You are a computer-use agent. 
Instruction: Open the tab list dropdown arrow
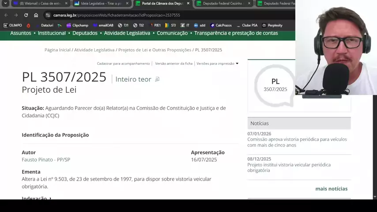coord(5,4)
